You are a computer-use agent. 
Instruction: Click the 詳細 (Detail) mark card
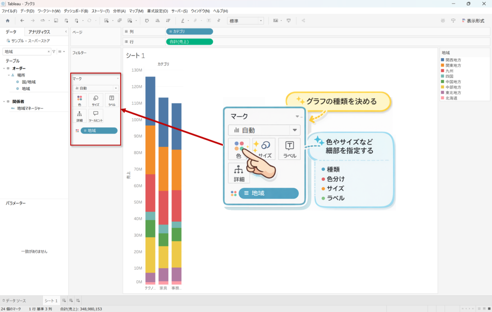click(x=79, y=116)
